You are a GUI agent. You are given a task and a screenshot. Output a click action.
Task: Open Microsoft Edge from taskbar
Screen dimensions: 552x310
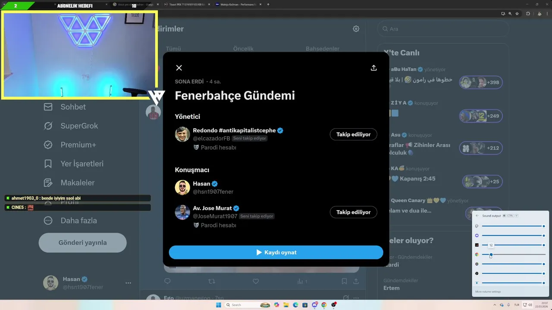(x=296, y=305)
